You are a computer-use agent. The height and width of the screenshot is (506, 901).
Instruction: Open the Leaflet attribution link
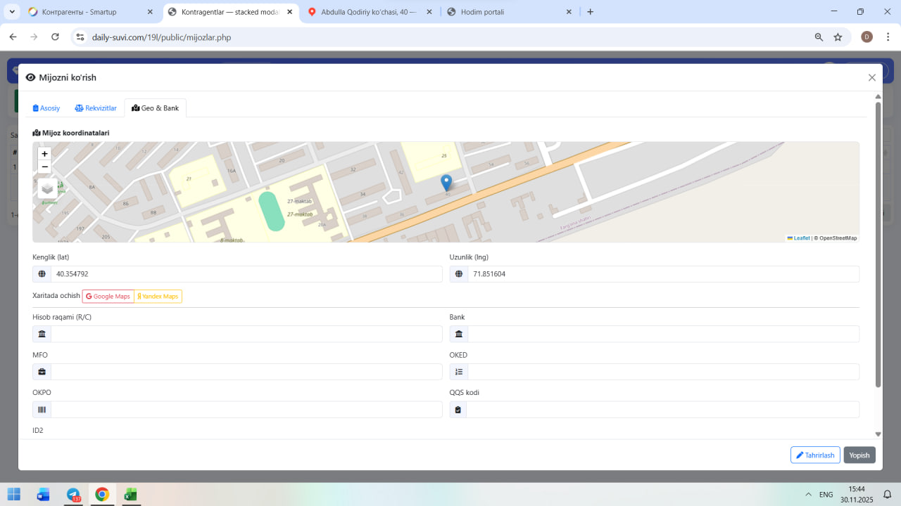801,238
